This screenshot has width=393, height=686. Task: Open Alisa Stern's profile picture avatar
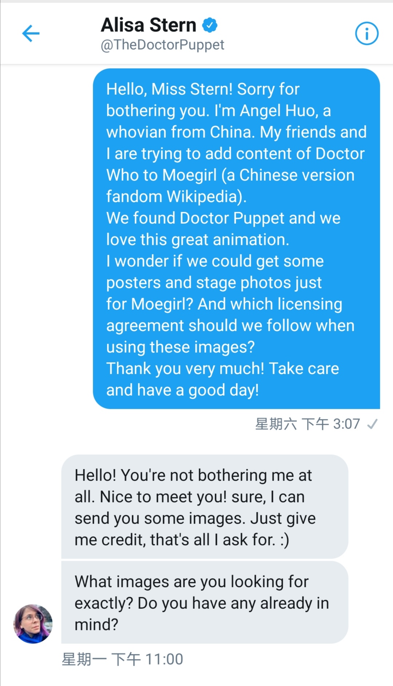pos(33,624)
